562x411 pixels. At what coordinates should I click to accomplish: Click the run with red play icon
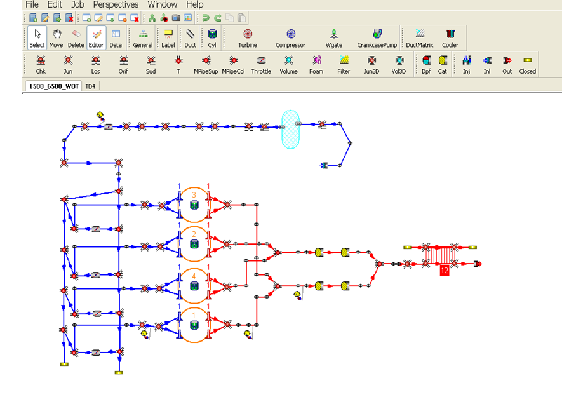164,18
